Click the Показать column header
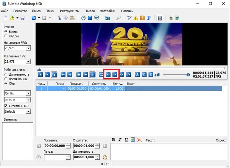 click(77, 84)
